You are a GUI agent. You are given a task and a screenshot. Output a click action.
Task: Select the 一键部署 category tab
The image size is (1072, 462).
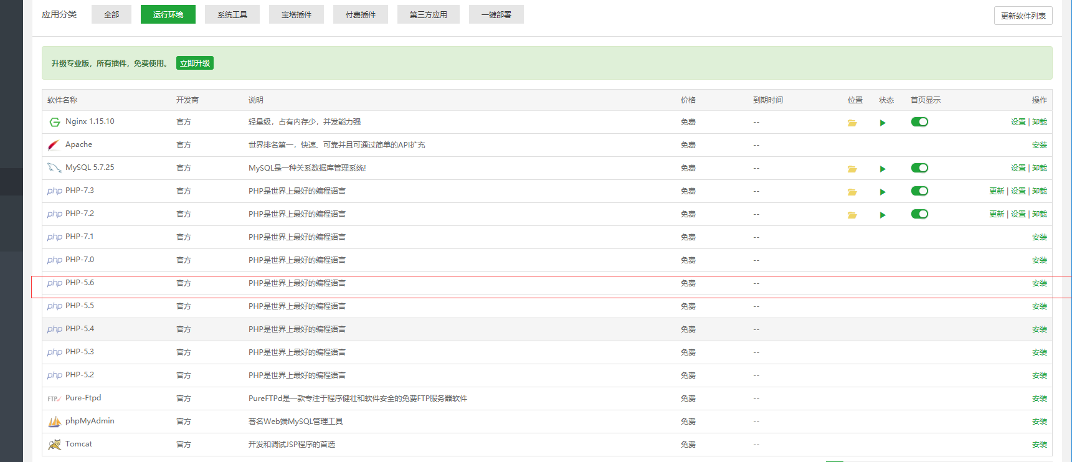pos(496,14)
